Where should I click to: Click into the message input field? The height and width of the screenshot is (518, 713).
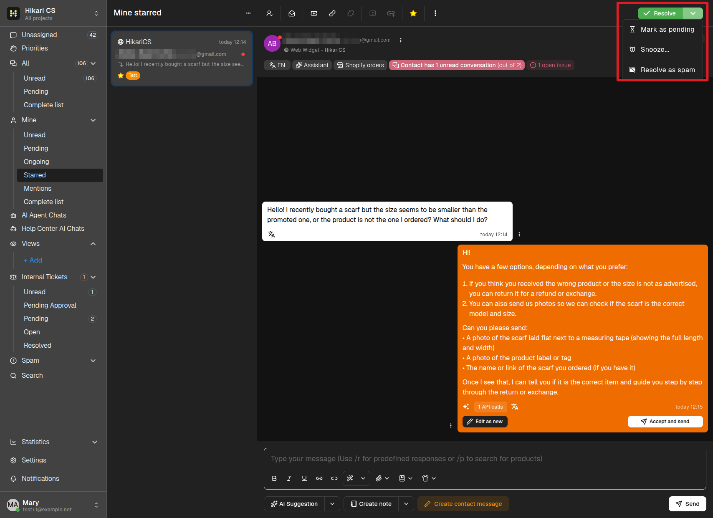coord(484,459)
